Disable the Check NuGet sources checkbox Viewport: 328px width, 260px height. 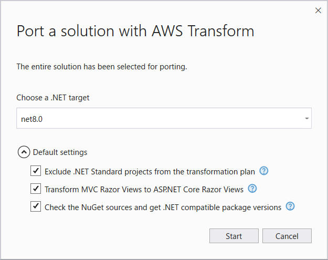pos(36,207)
